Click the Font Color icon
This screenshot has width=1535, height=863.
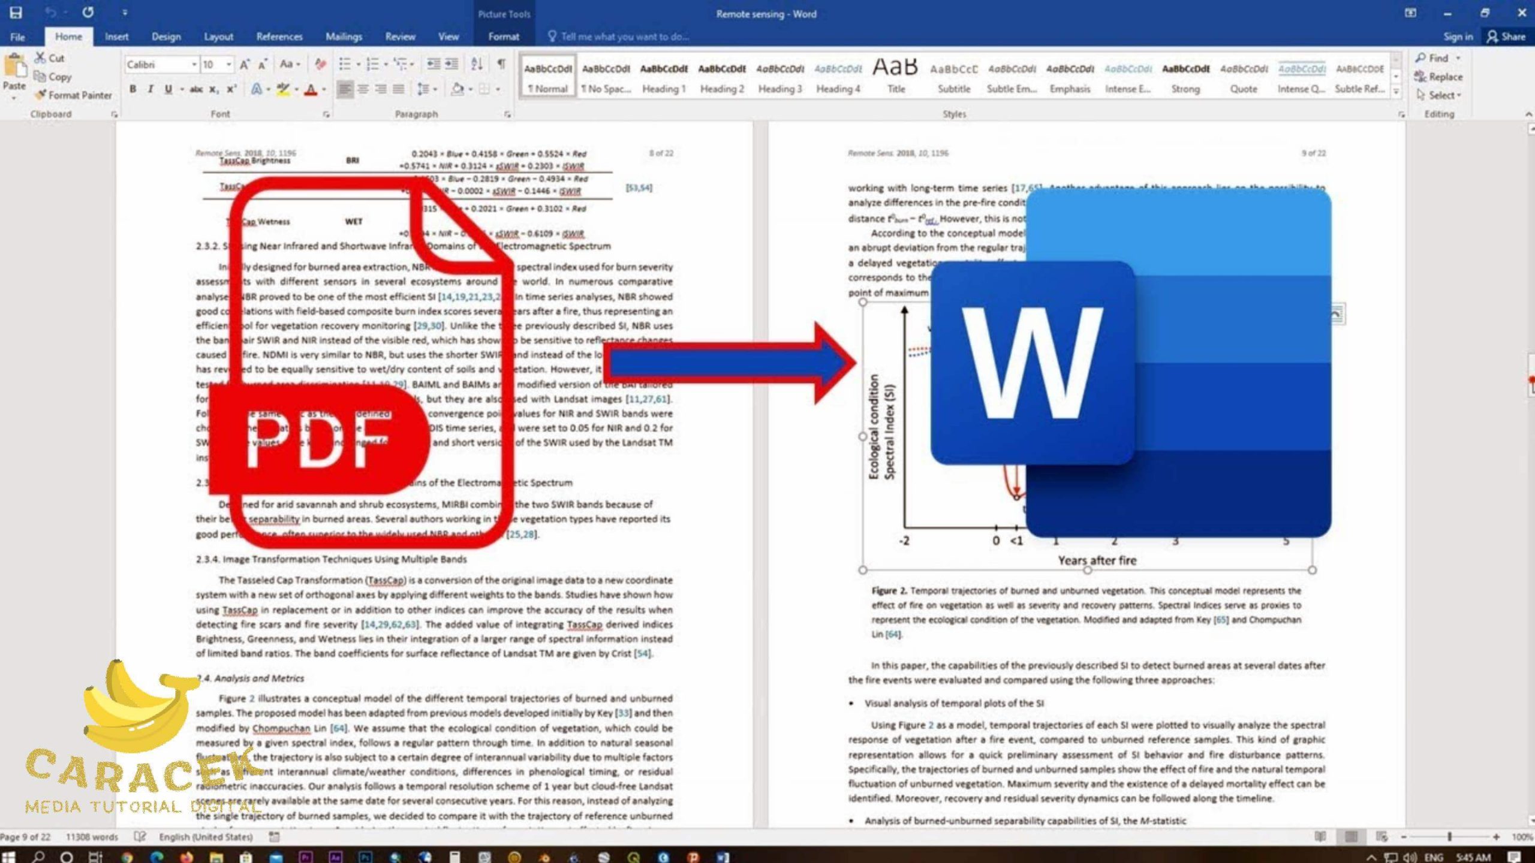(x=311, y=89)
